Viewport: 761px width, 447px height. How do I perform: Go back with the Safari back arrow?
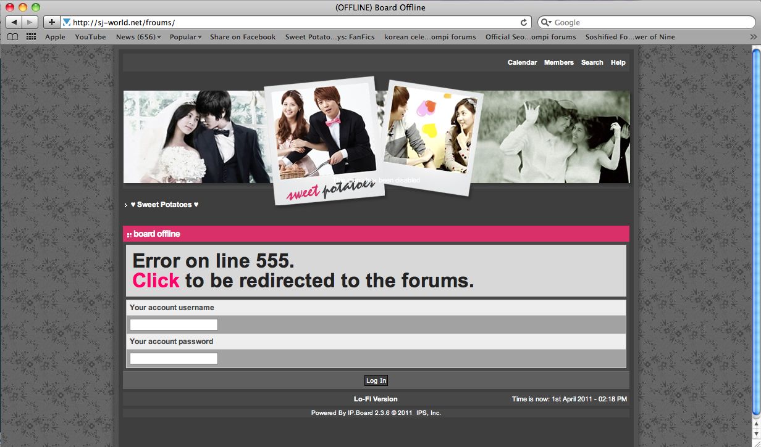point(14,22)
